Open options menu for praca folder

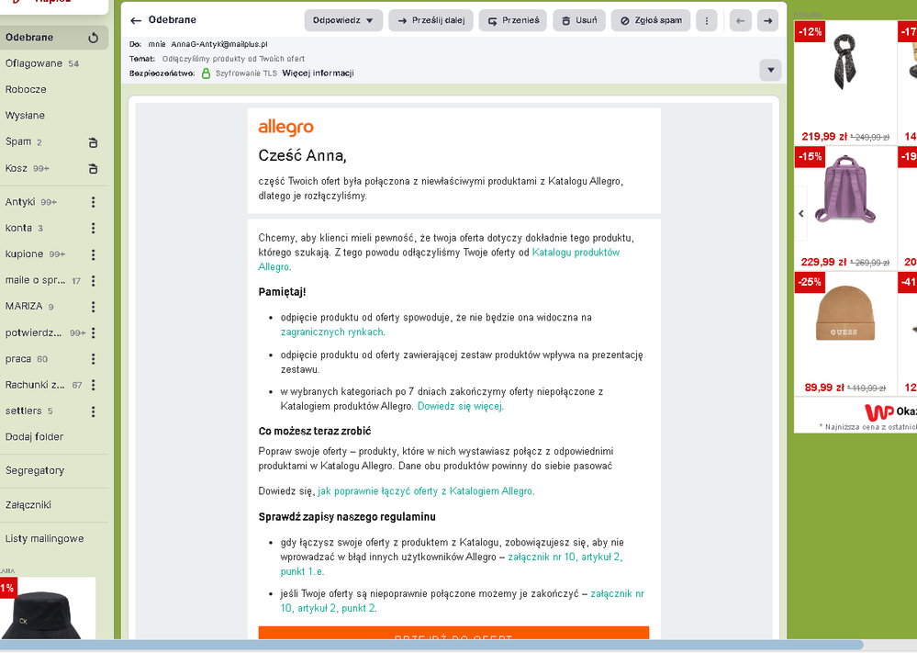(x=93, y=359)
